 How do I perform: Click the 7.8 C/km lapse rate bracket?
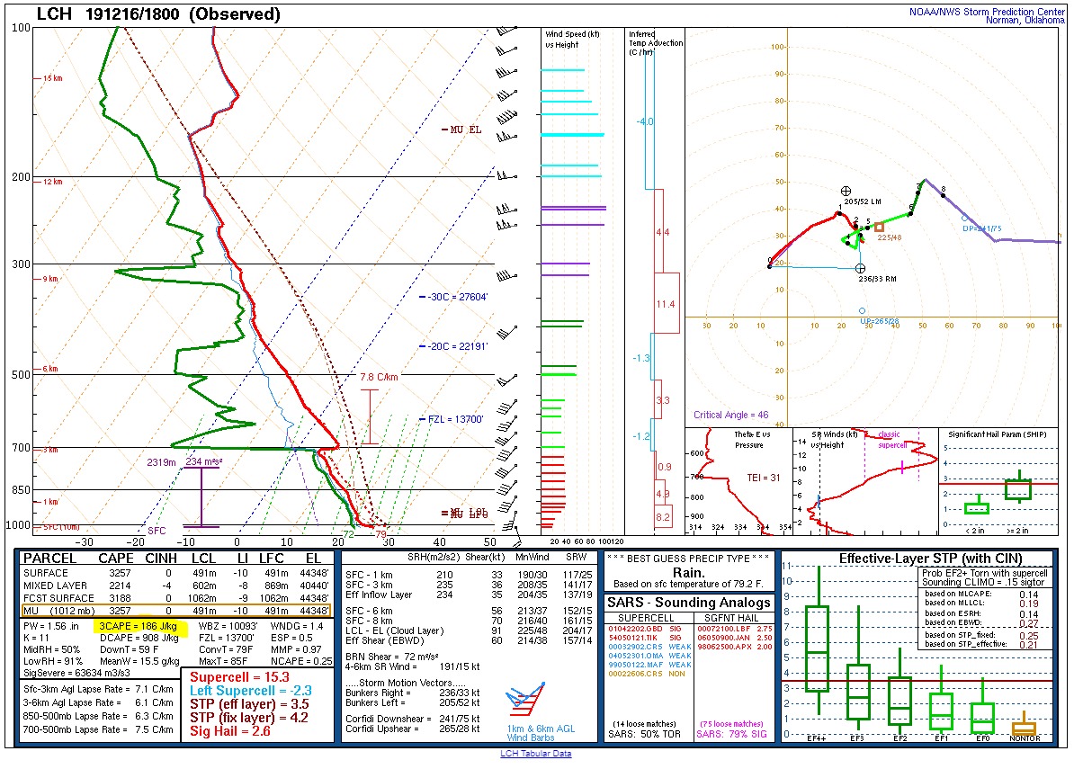pyautogui.click(x=369, y=416)
